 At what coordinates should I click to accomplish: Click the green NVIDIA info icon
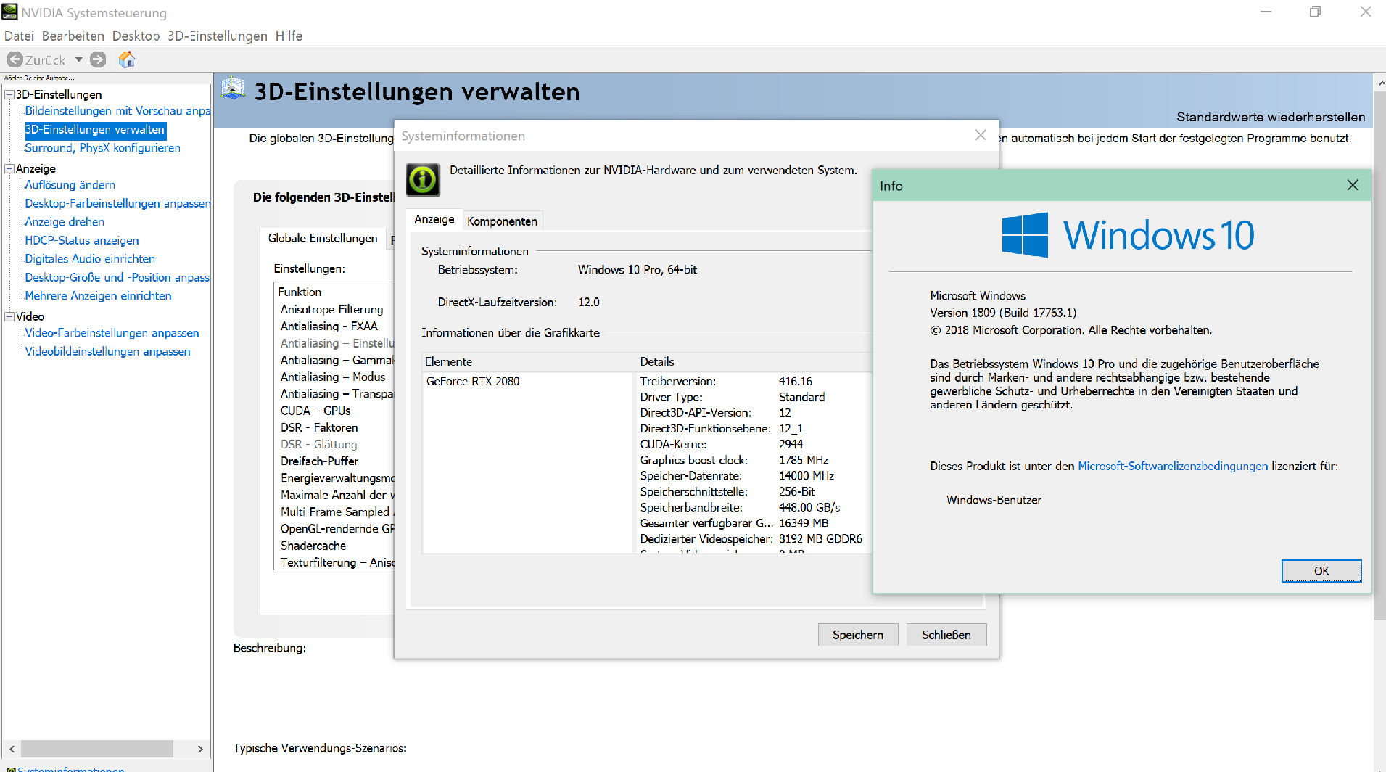click(424, 180)
